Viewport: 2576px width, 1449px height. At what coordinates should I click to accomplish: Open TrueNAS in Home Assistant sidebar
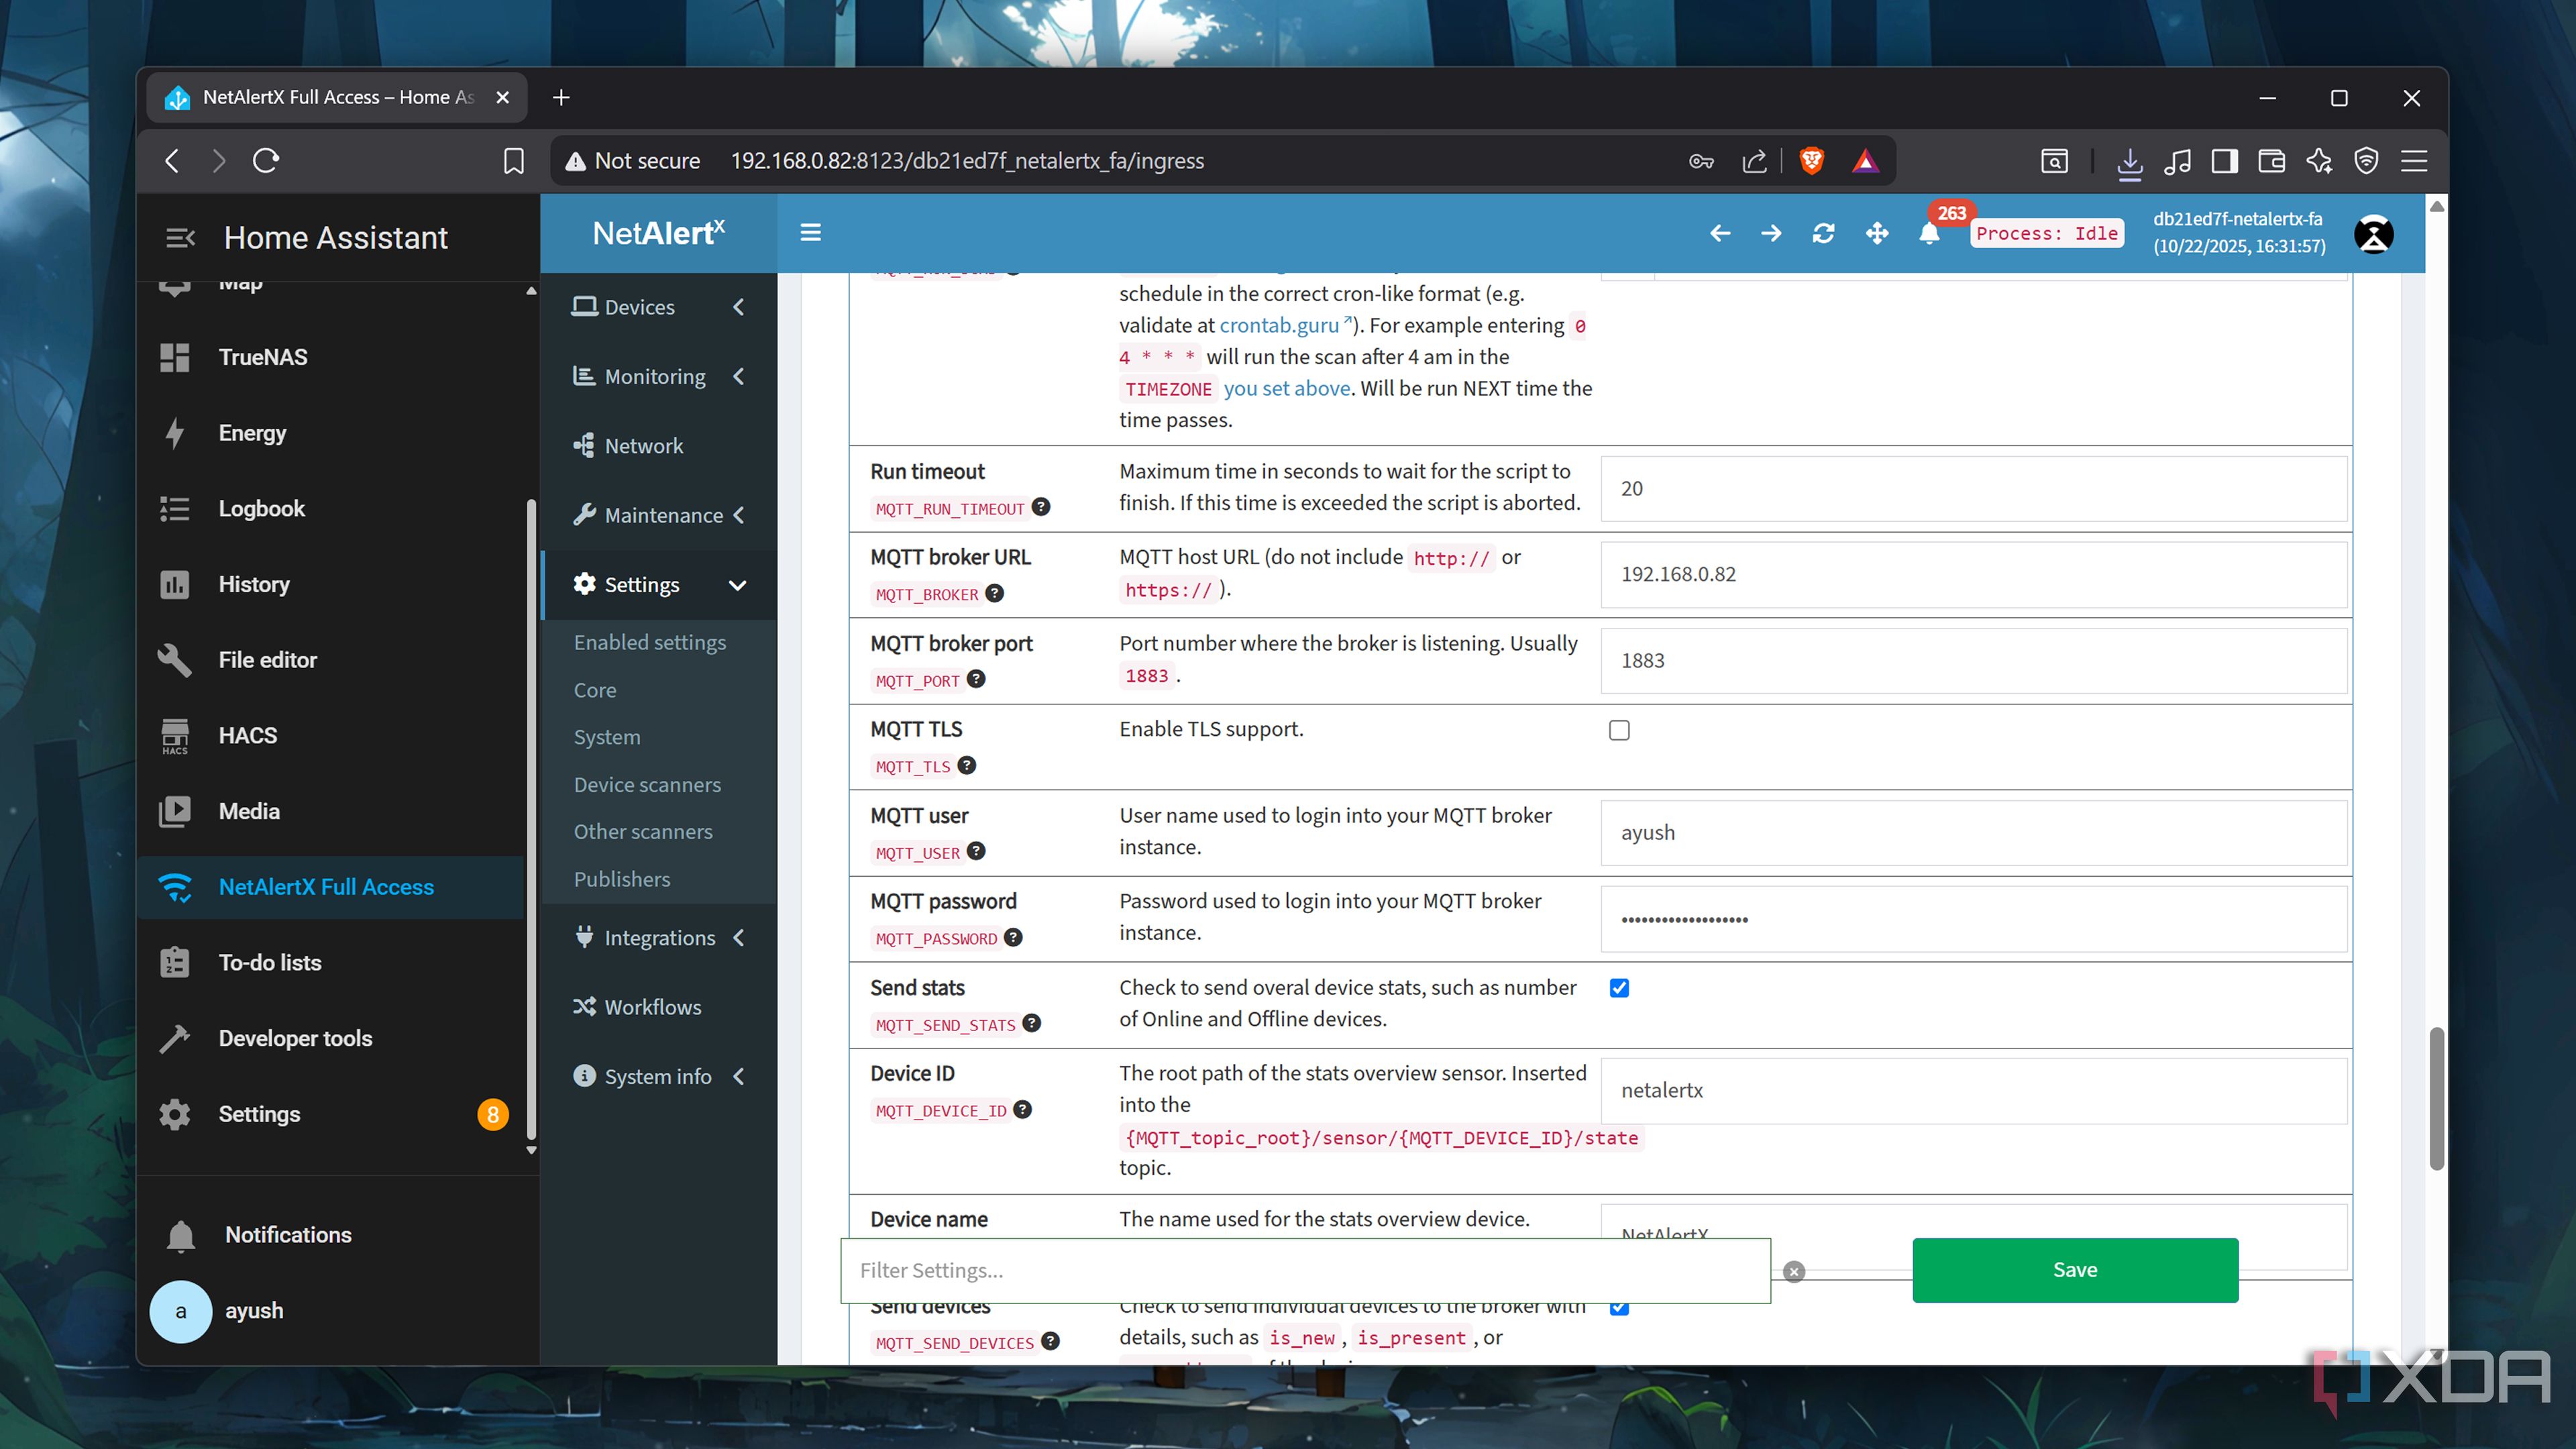tap(331, 357)
